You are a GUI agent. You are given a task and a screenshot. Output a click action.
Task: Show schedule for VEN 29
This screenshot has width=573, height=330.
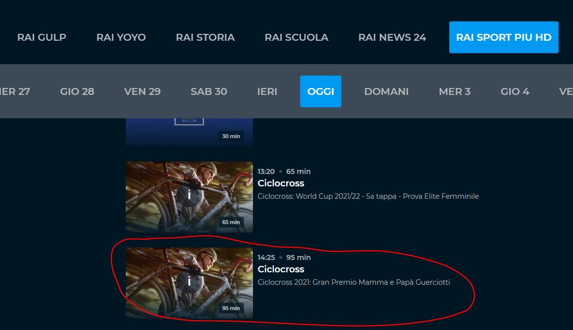coord(142,91)
